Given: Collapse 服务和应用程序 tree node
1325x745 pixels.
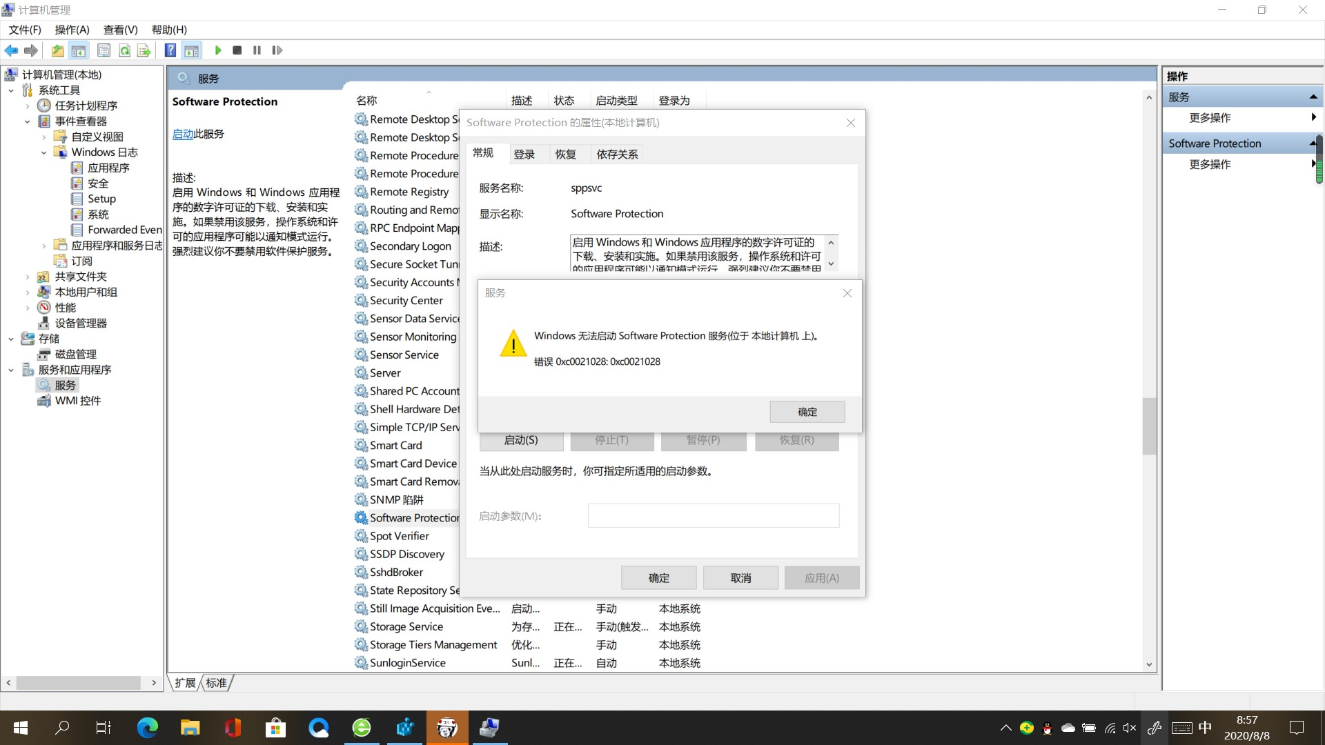Looking at the screenshot, I should click(11, 370).
